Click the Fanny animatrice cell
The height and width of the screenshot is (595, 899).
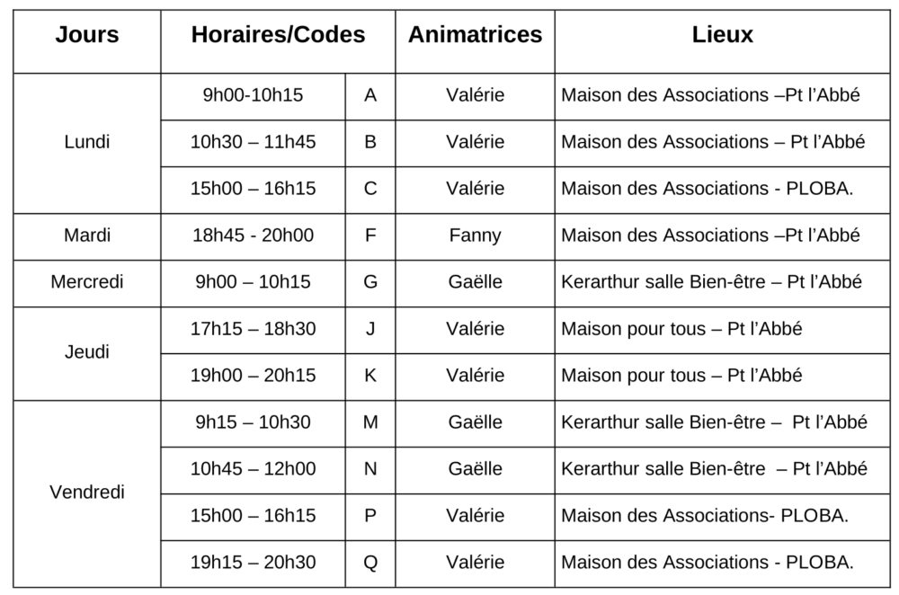coord(475,235)
